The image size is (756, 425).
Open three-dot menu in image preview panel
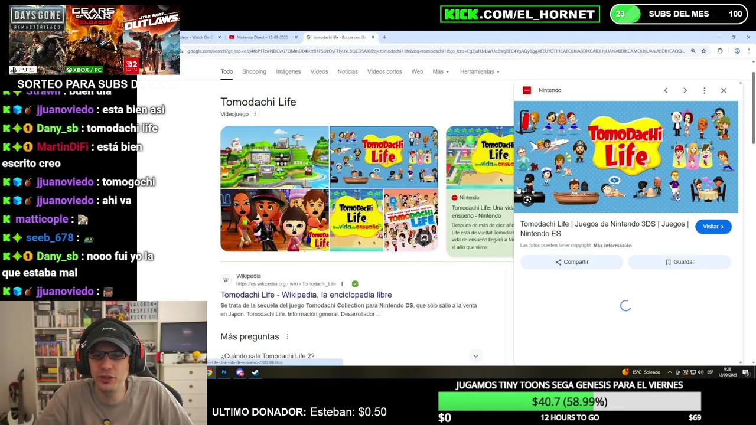[704, 90]
